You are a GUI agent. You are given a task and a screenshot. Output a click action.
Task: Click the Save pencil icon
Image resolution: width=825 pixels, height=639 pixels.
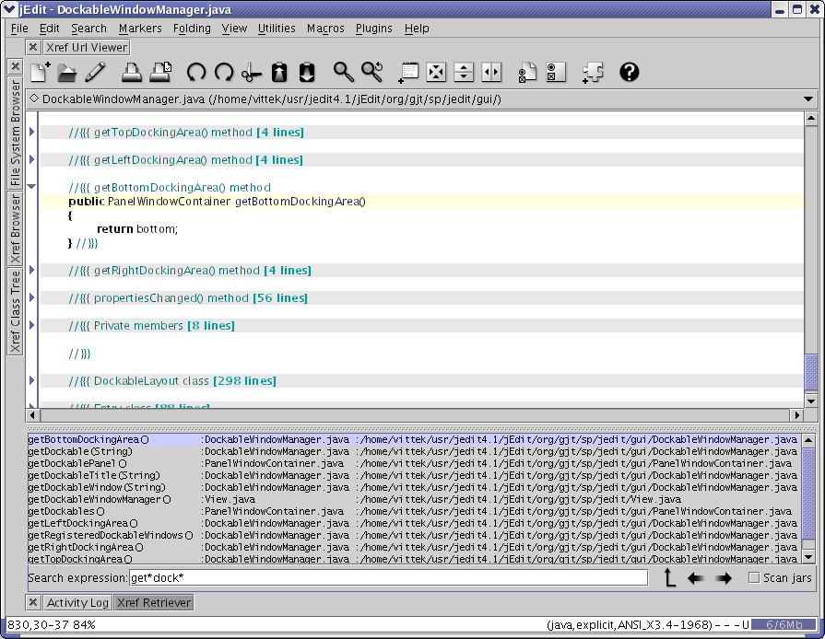coord(95,72)
